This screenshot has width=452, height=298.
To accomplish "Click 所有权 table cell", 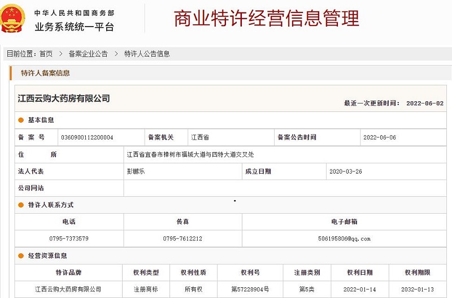I will pyautogui.click(x=193, y=289).
